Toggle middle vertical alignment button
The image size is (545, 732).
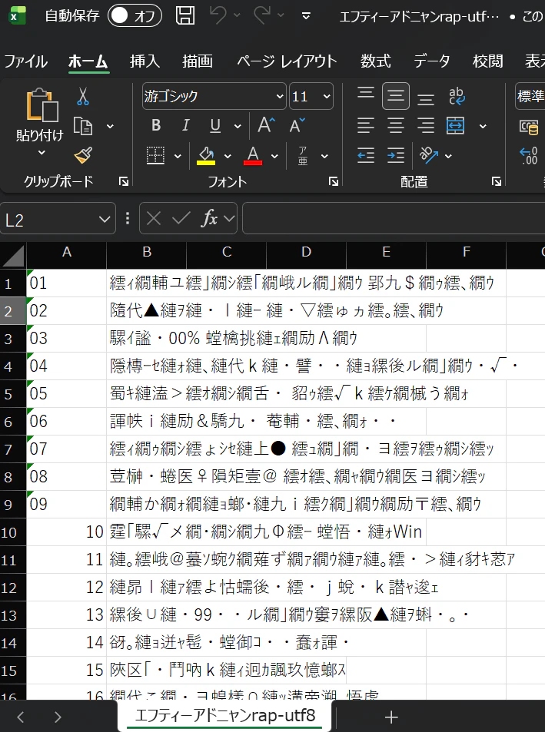pos(396,96)
